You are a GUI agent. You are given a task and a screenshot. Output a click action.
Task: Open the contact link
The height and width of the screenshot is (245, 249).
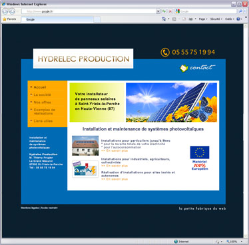(198, 67)
